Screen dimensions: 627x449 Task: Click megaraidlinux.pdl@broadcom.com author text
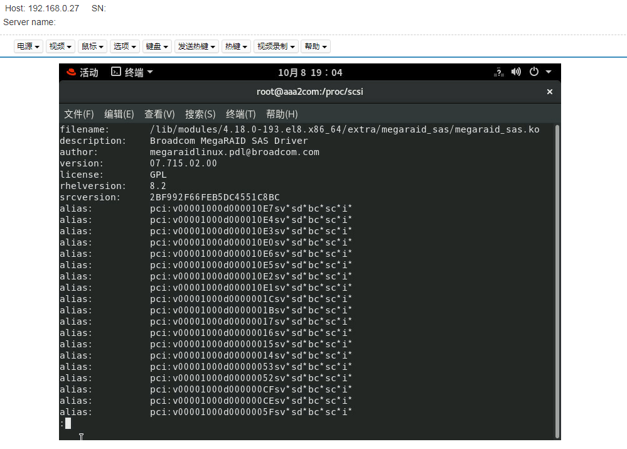pos(234,152)
